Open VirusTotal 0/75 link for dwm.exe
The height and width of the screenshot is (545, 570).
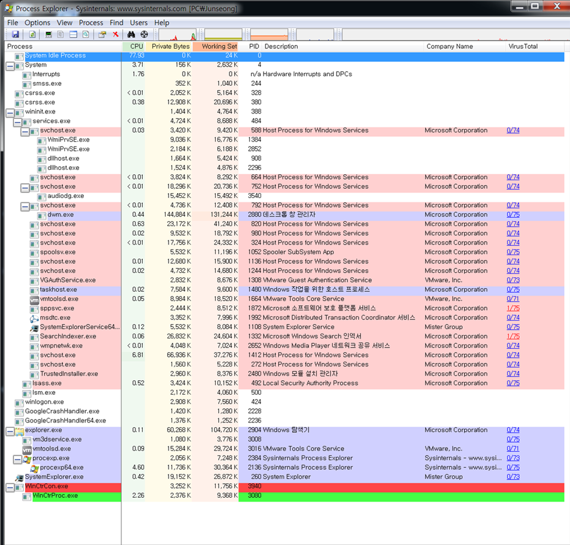tap(513, 215)
